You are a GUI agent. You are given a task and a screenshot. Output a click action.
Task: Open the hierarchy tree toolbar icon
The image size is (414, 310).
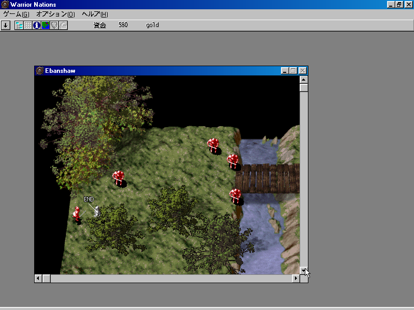[19, 25]
